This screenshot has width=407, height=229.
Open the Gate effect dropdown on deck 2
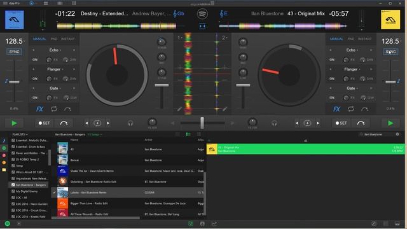pos(352,88)
